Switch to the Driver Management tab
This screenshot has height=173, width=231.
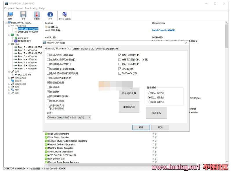(x=107, y=49)
